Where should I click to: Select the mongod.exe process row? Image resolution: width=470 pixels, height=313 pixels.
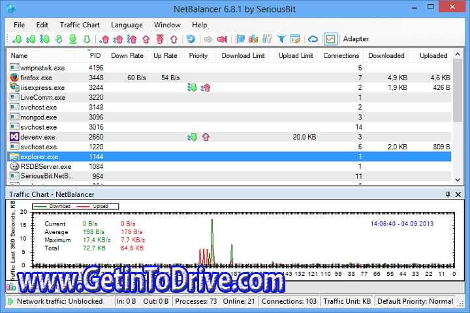(x=229, y=117)
